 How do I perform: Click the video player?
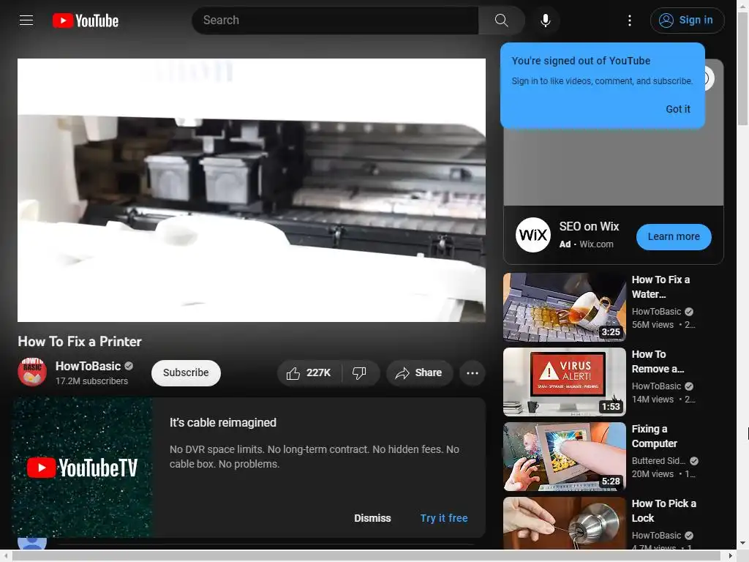[x=252, y=190]
